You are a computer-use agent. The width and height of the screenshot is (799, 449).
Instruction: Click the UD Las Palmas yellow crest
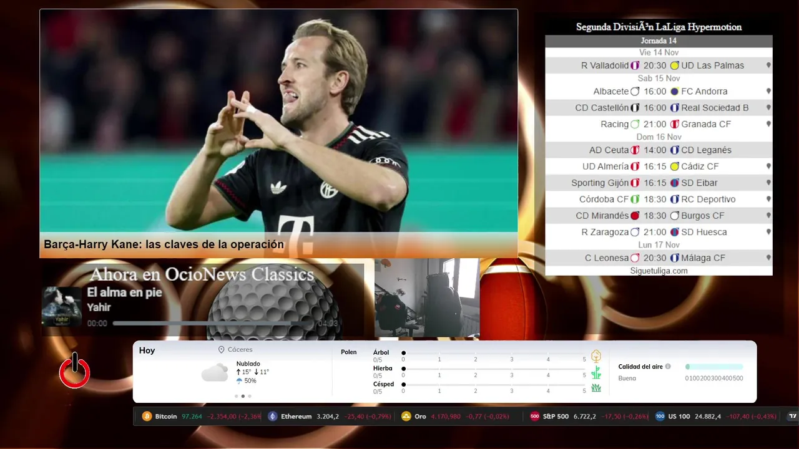tap(674, 65)
